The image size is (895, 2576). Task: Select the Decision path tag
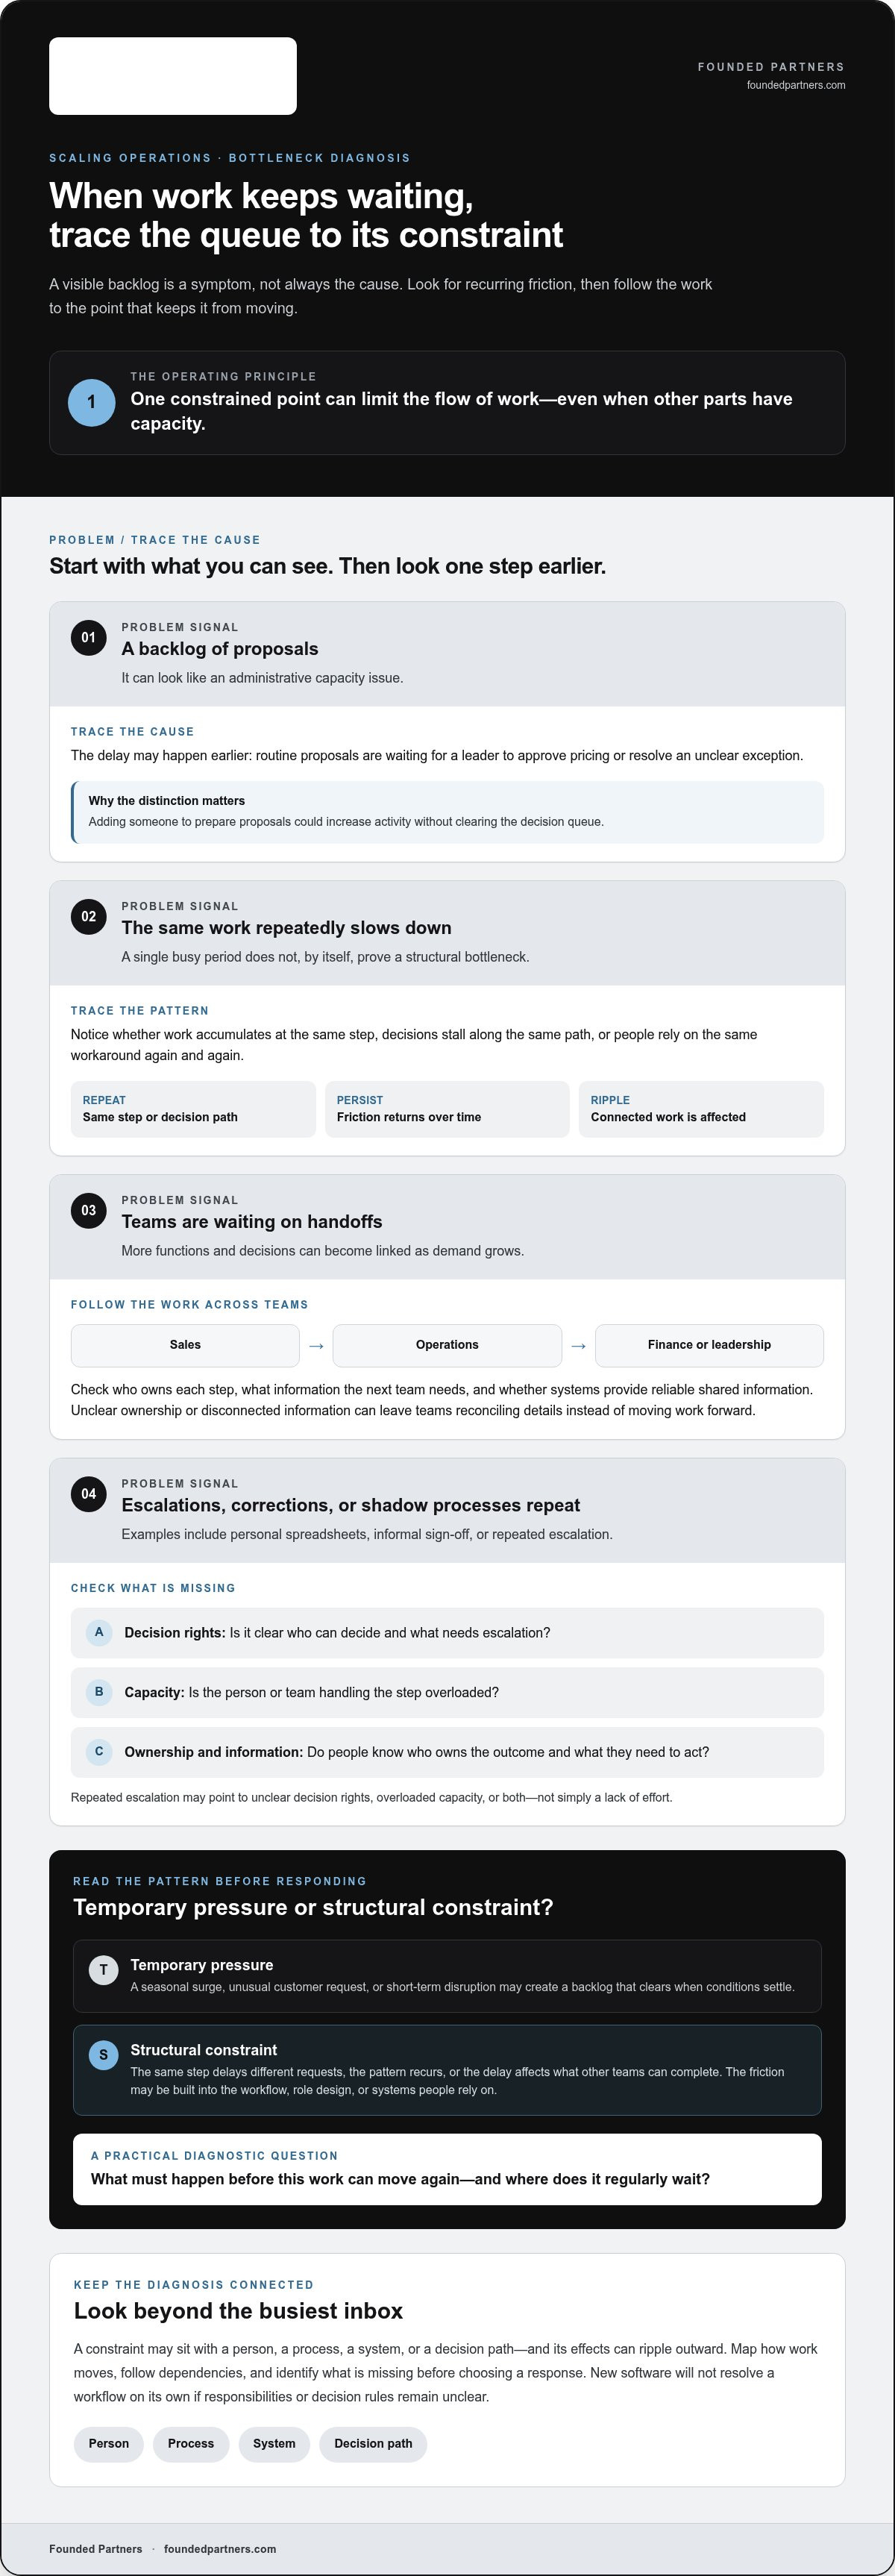[x=373, y=2443]
